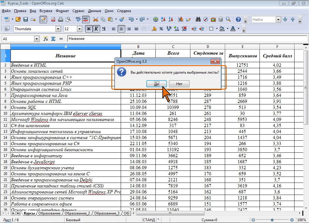
Task: Toggle bold formatting (Ж)
Action: coord(88,29)
